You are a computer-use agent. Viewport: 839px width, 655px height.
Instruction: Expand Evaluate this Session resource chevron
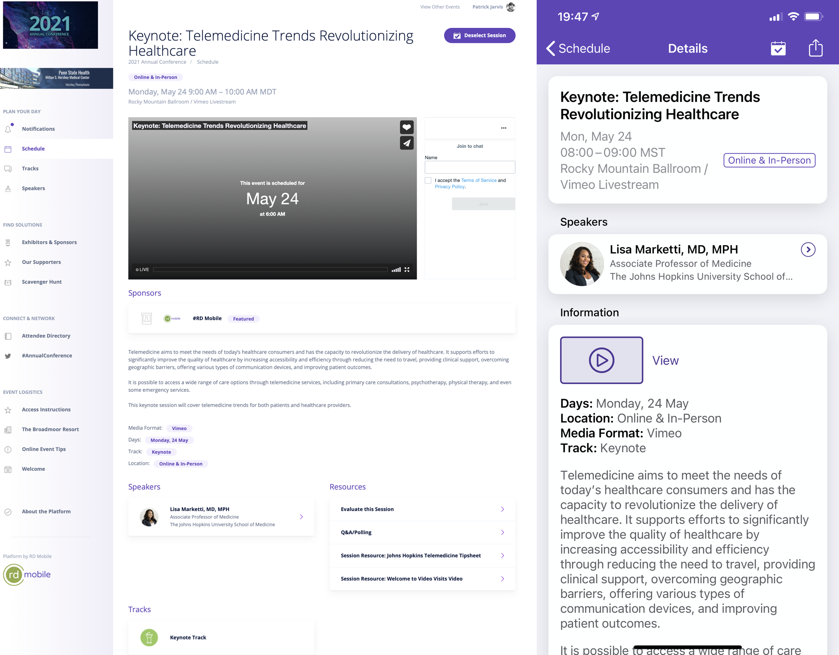pos(503,509)
